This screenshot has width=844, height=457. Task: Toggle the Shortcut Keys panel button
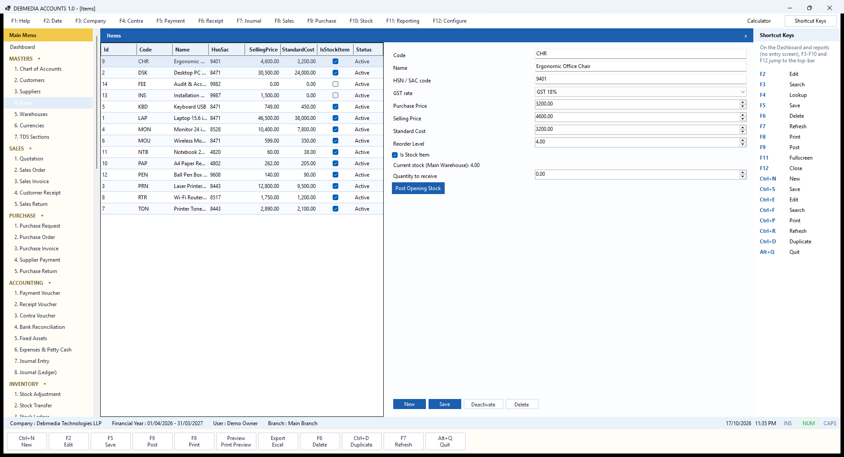coord(810,21)
